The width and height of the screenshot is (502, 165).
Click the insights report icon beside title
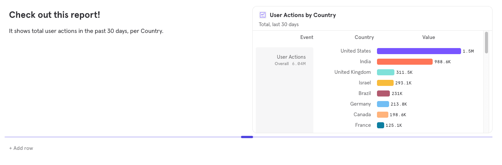point(263,15)
